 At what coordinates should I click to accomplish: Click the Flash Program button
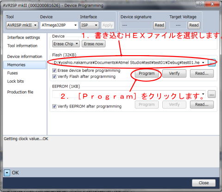(x=147, y=73)
